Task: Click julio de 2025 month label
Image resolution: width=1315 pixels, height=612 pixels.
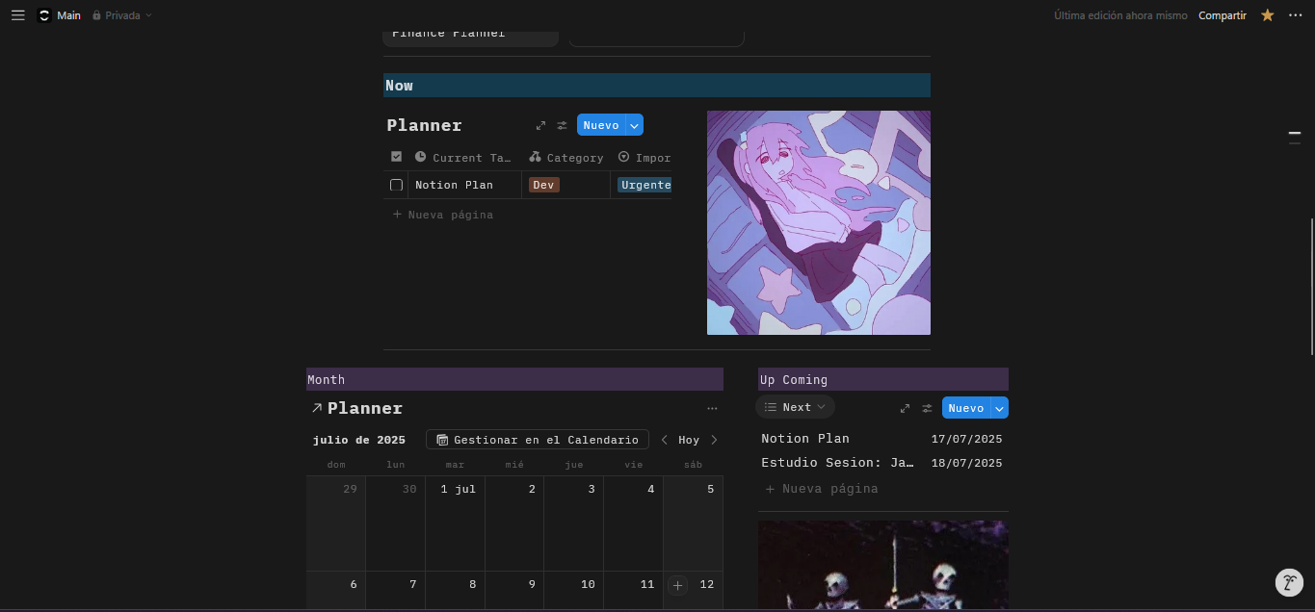Action: click(x=359, y=440)
